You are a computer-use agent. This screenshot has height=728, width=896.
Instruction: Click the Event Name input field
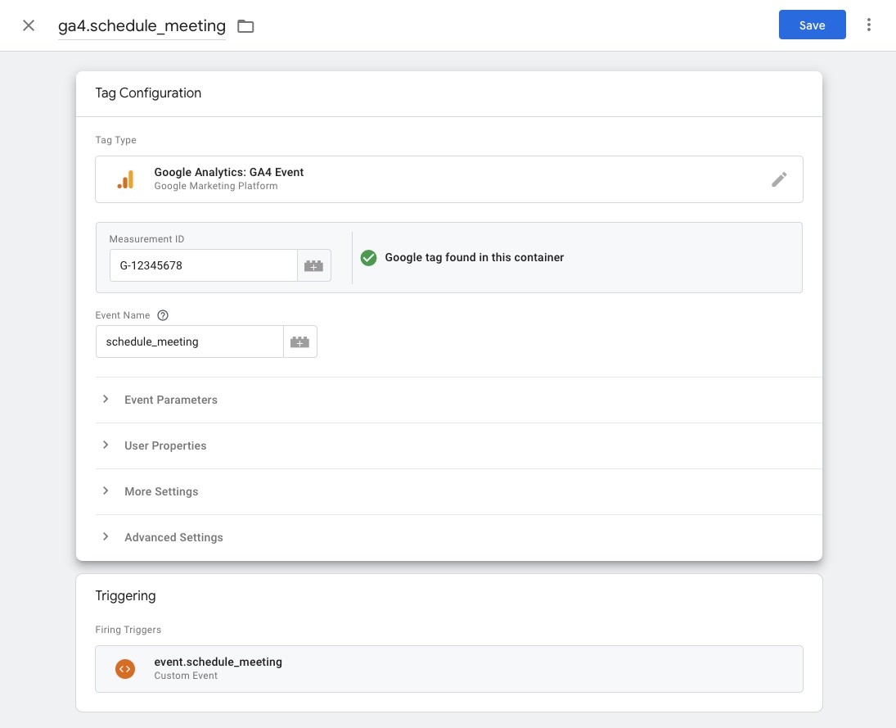click(189, 342)
